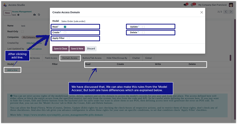This screenshot has height=124, width=237.
Task: Click the gear icon next to test
Action: tap(18, 15)
